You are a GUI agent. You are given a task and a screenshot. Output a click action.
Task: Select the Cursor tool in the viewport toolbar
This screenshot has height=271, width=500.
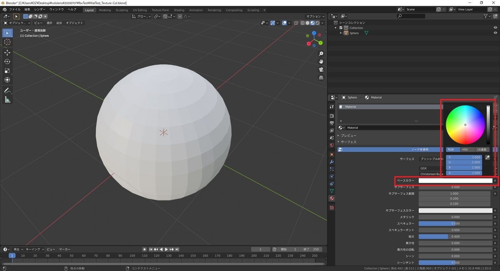pos(7,42)
